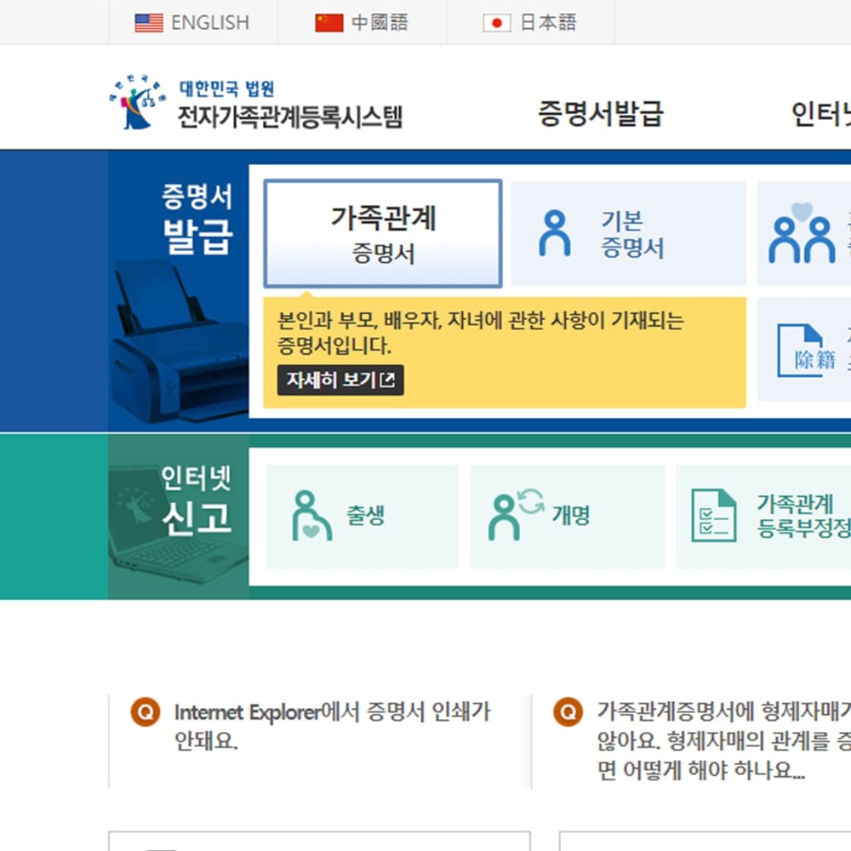Click the 형제자매 FAQ question text

point(719,738)
